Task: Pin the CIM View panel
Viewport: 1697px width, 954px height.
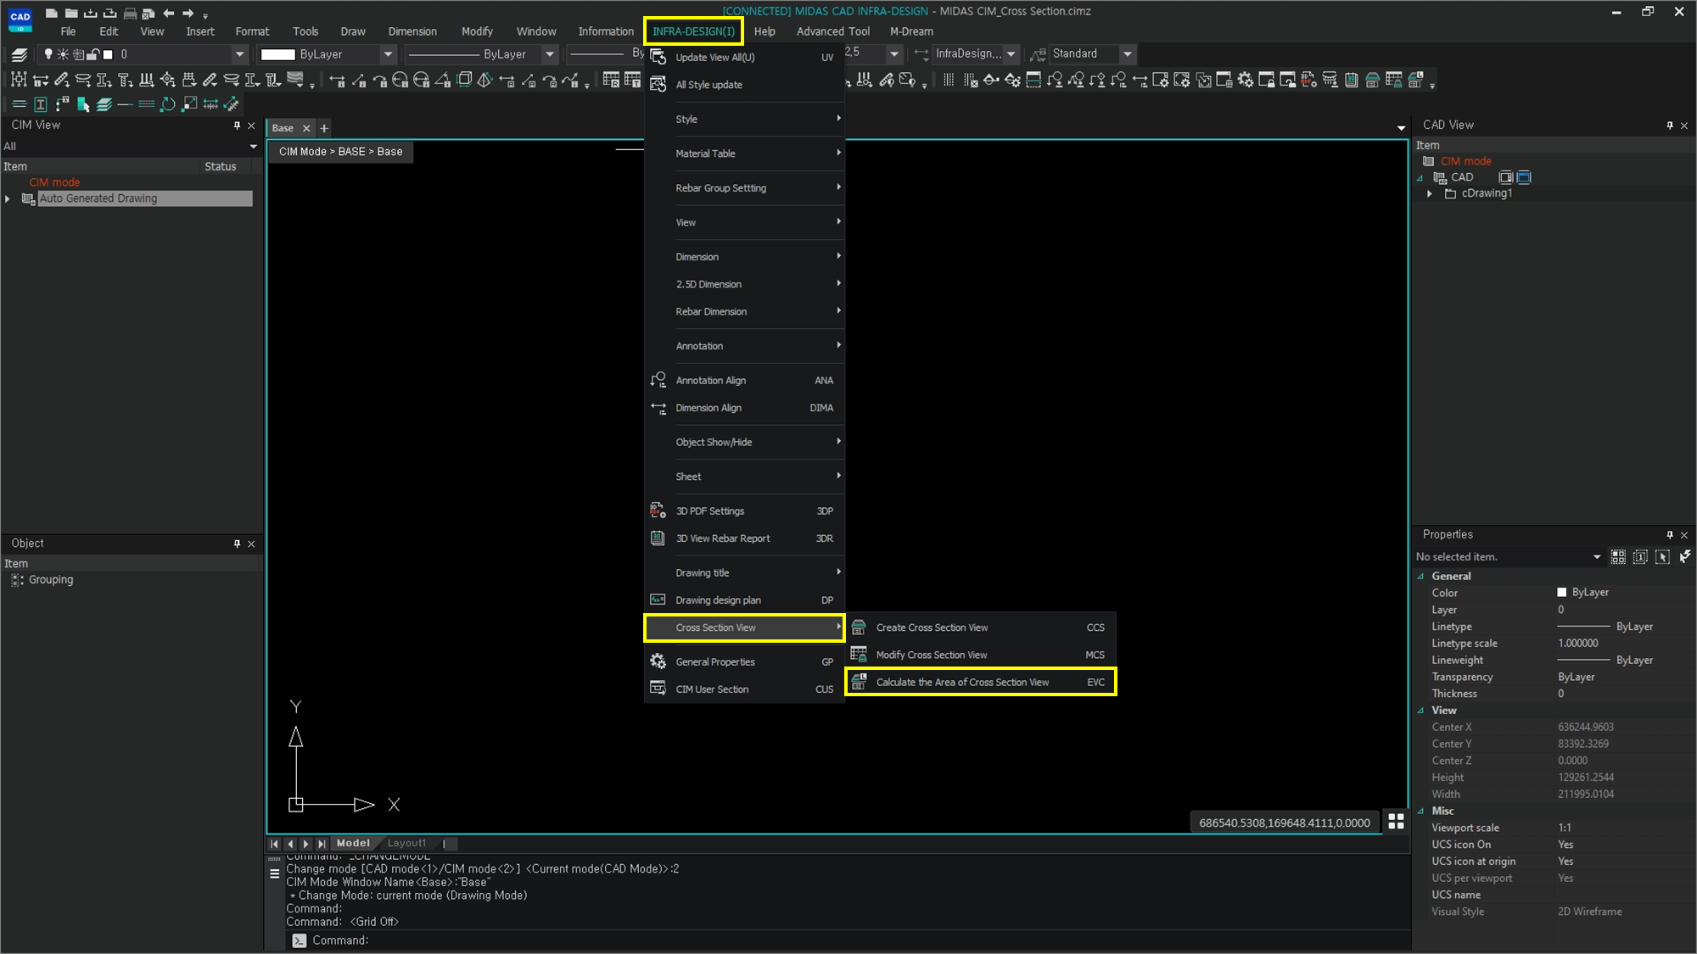Action: [x=237, y=126]
